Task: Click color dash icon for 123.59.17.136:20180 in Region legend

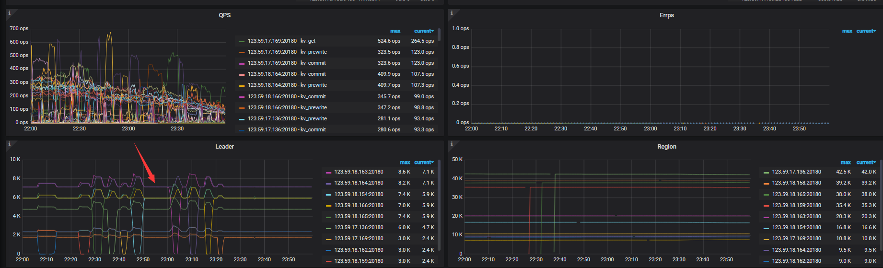Action: (766, 172)
